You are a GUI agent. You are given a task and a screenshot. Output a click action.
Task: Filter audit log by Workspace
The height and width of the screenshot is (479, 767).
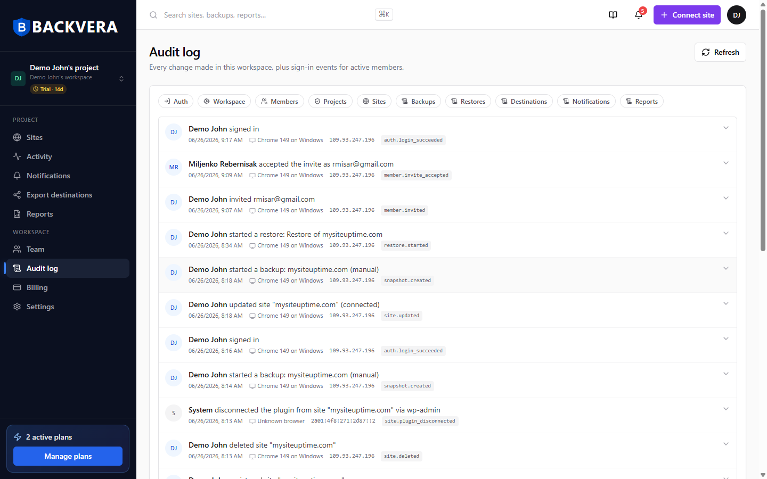(224, 101)
